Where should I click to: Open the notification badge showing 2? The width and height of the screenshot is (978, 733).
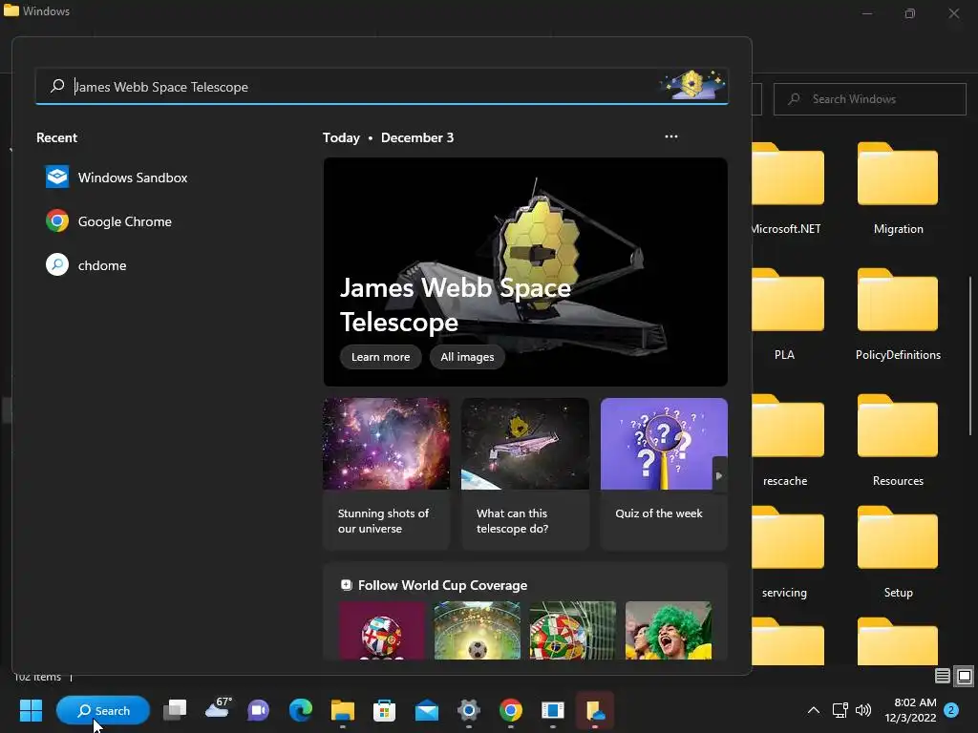951,710
